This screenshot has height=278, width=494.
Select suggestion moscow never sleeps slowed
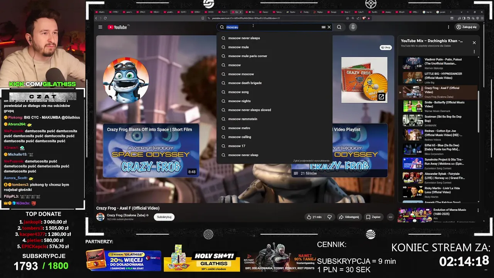[x=274, y=110]
